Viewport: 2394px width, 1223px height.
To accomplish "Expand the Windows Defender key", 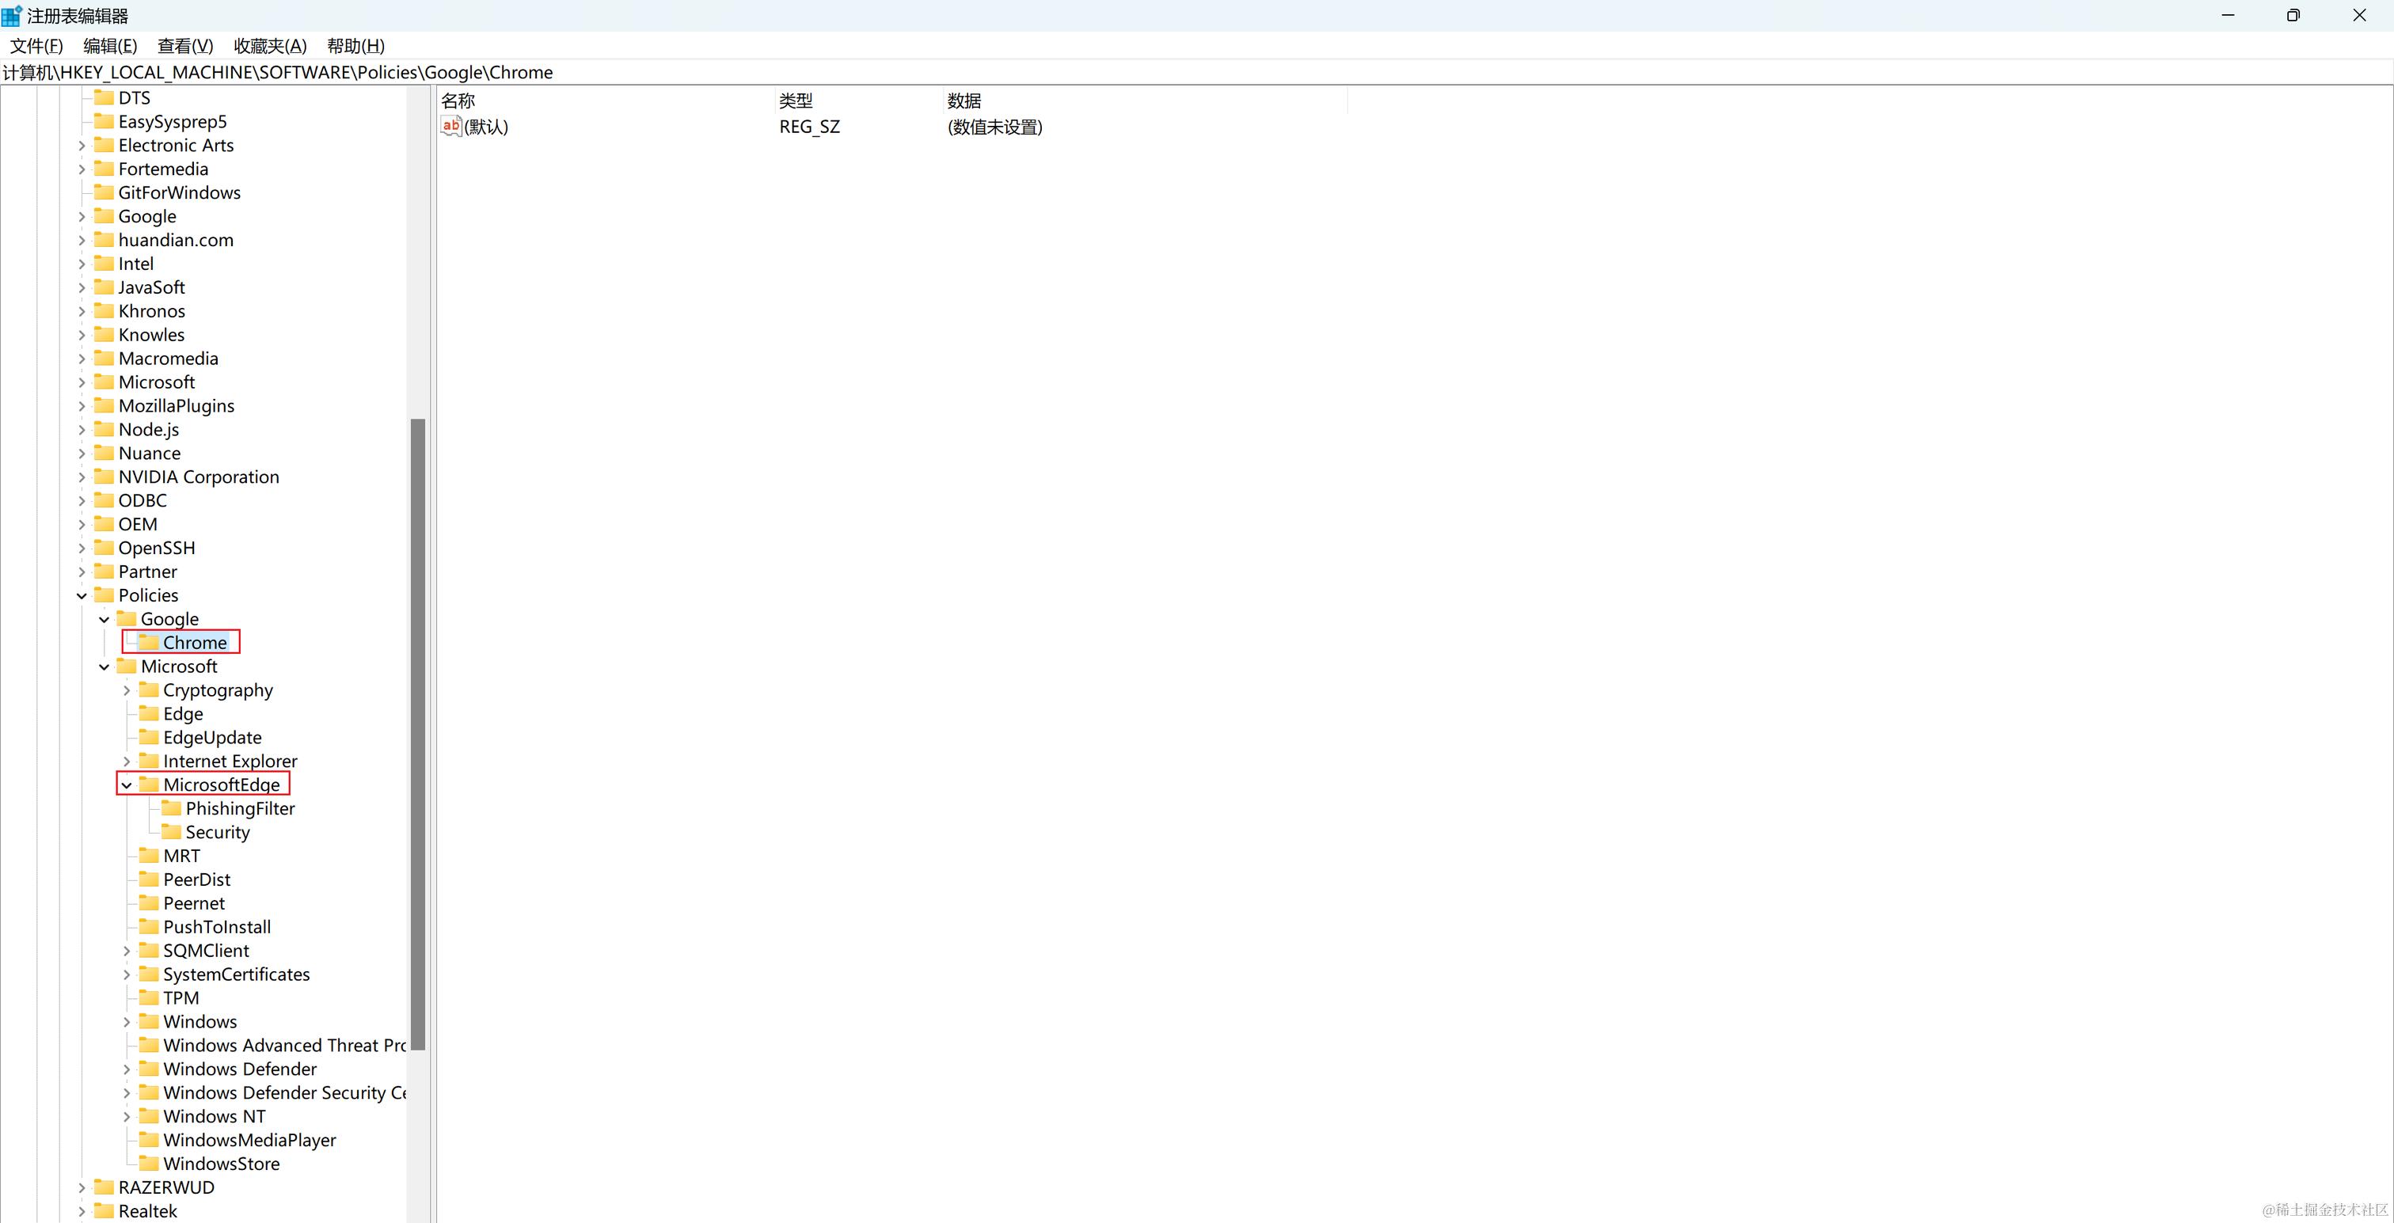I will (x=127, y=1069).
